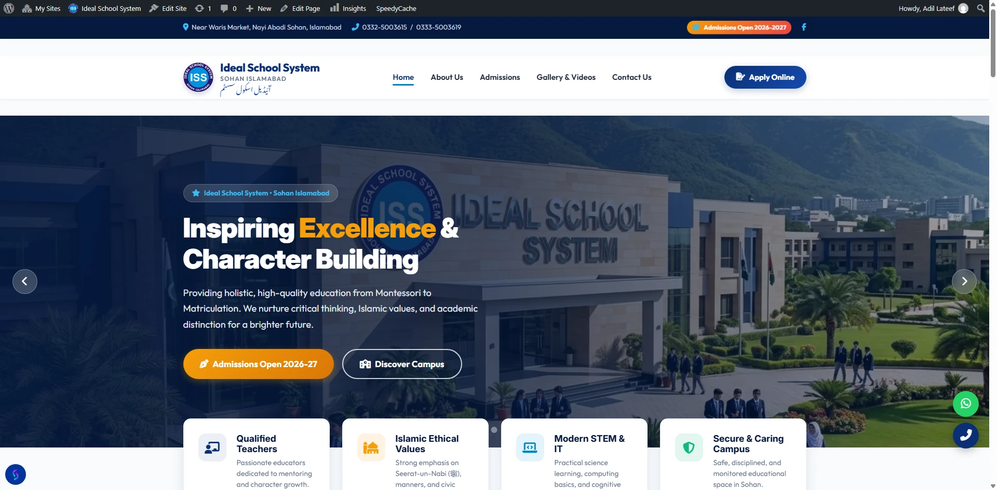The height and width of the screenshot is (490, 997).
Task: Click the phone handset icon in top bar
Action: (355, 27)
